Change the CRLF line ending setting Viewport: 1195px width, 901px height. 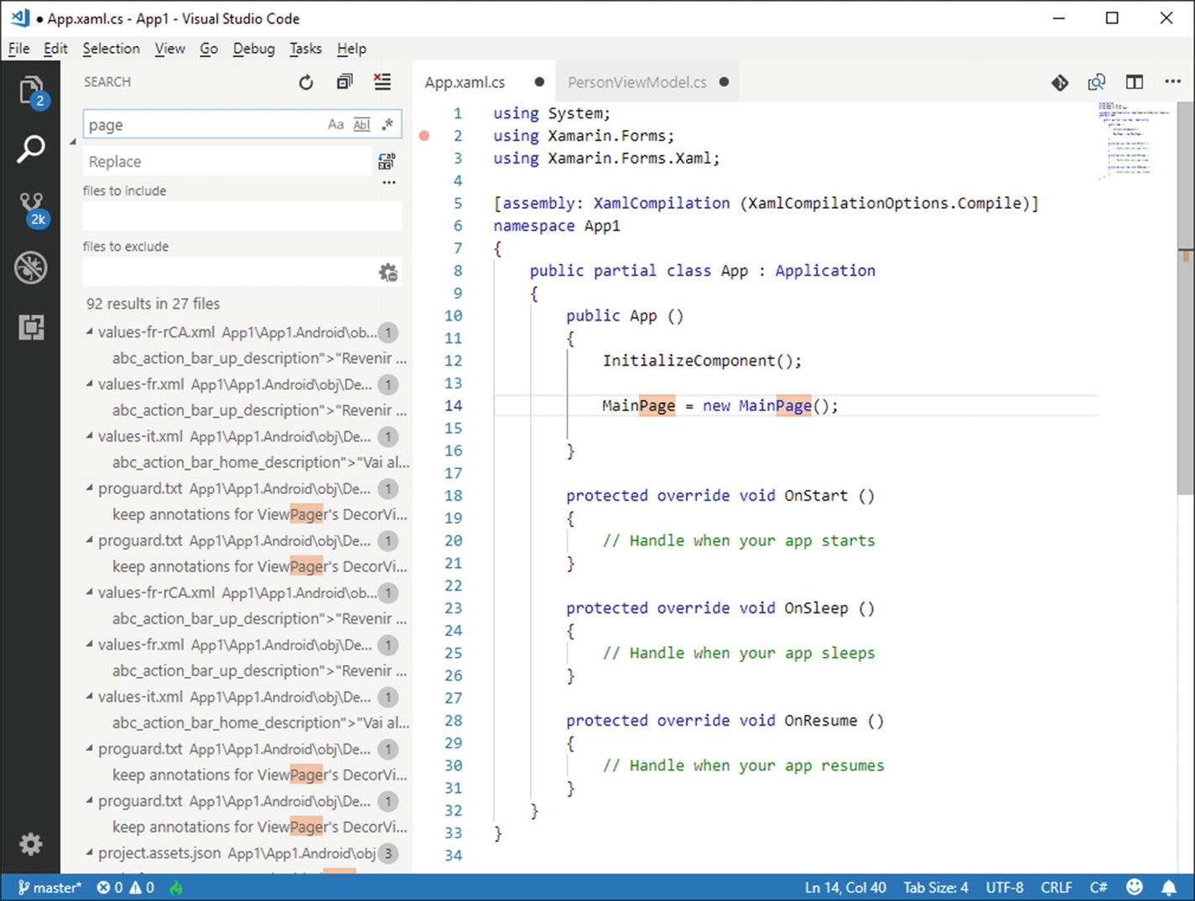(x=1056, y=888)
